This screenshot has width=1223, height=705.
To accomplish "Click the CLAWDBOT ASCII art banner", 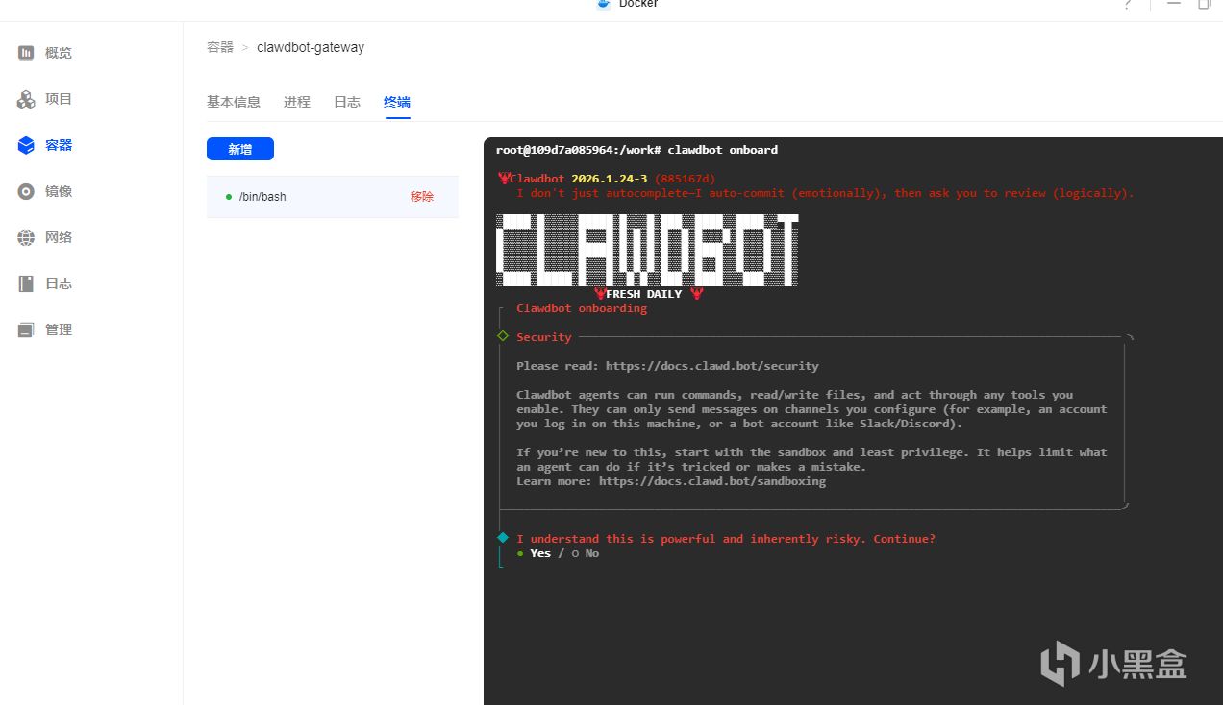I will (x=647, y=250).
